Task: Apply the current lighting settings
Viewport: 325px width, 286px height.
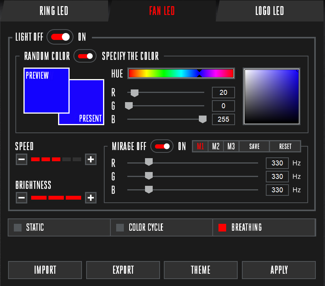Action: coord(278,270)
